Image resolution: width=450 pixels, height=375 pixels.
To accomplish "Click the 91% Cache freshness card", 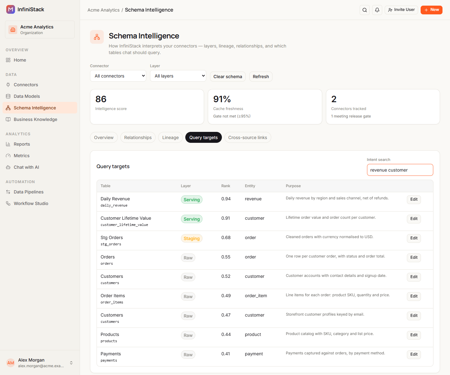I will [265, 107].
